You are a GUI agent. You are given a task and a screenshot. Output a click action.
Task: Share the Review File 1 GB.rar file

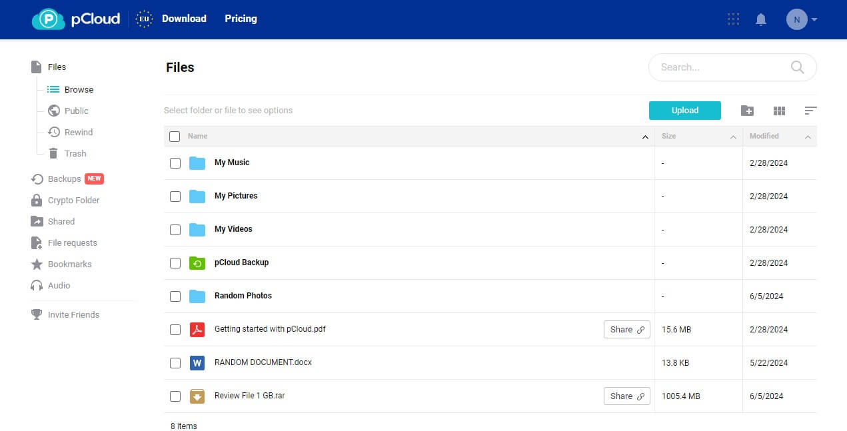point(627,396)
